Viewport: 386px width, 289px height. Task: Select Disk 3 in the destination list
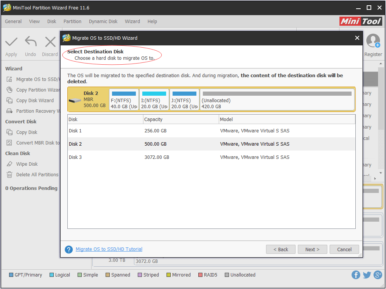(x=151, y=157)
